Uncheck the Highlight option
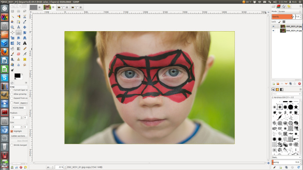Screen dimensions: 303x170 [x=11, y=131]
